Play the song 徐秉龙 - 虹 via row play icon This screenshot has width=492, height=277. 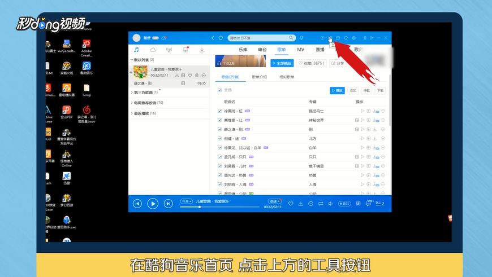point(362,111)
